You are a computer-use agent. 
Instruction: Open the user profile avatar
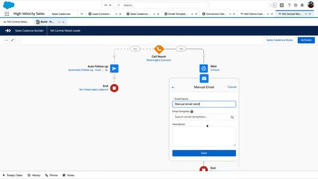click(311, 4)
